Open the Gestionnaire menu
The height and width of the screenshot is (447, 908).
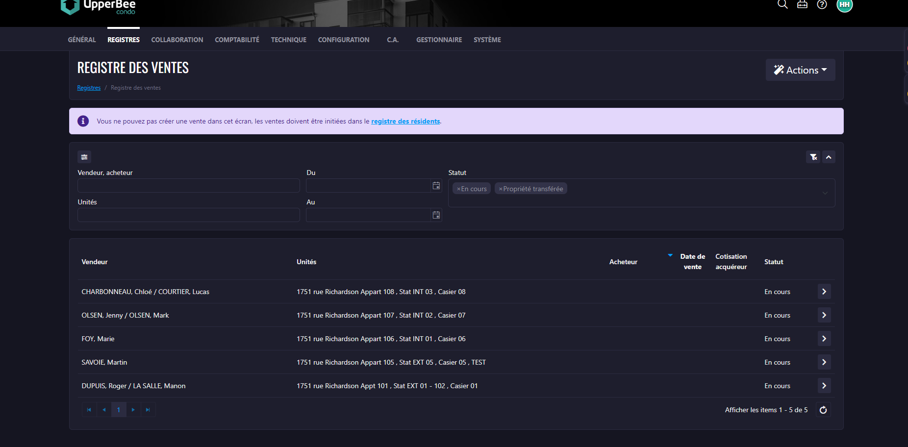(x=439, y=40)
